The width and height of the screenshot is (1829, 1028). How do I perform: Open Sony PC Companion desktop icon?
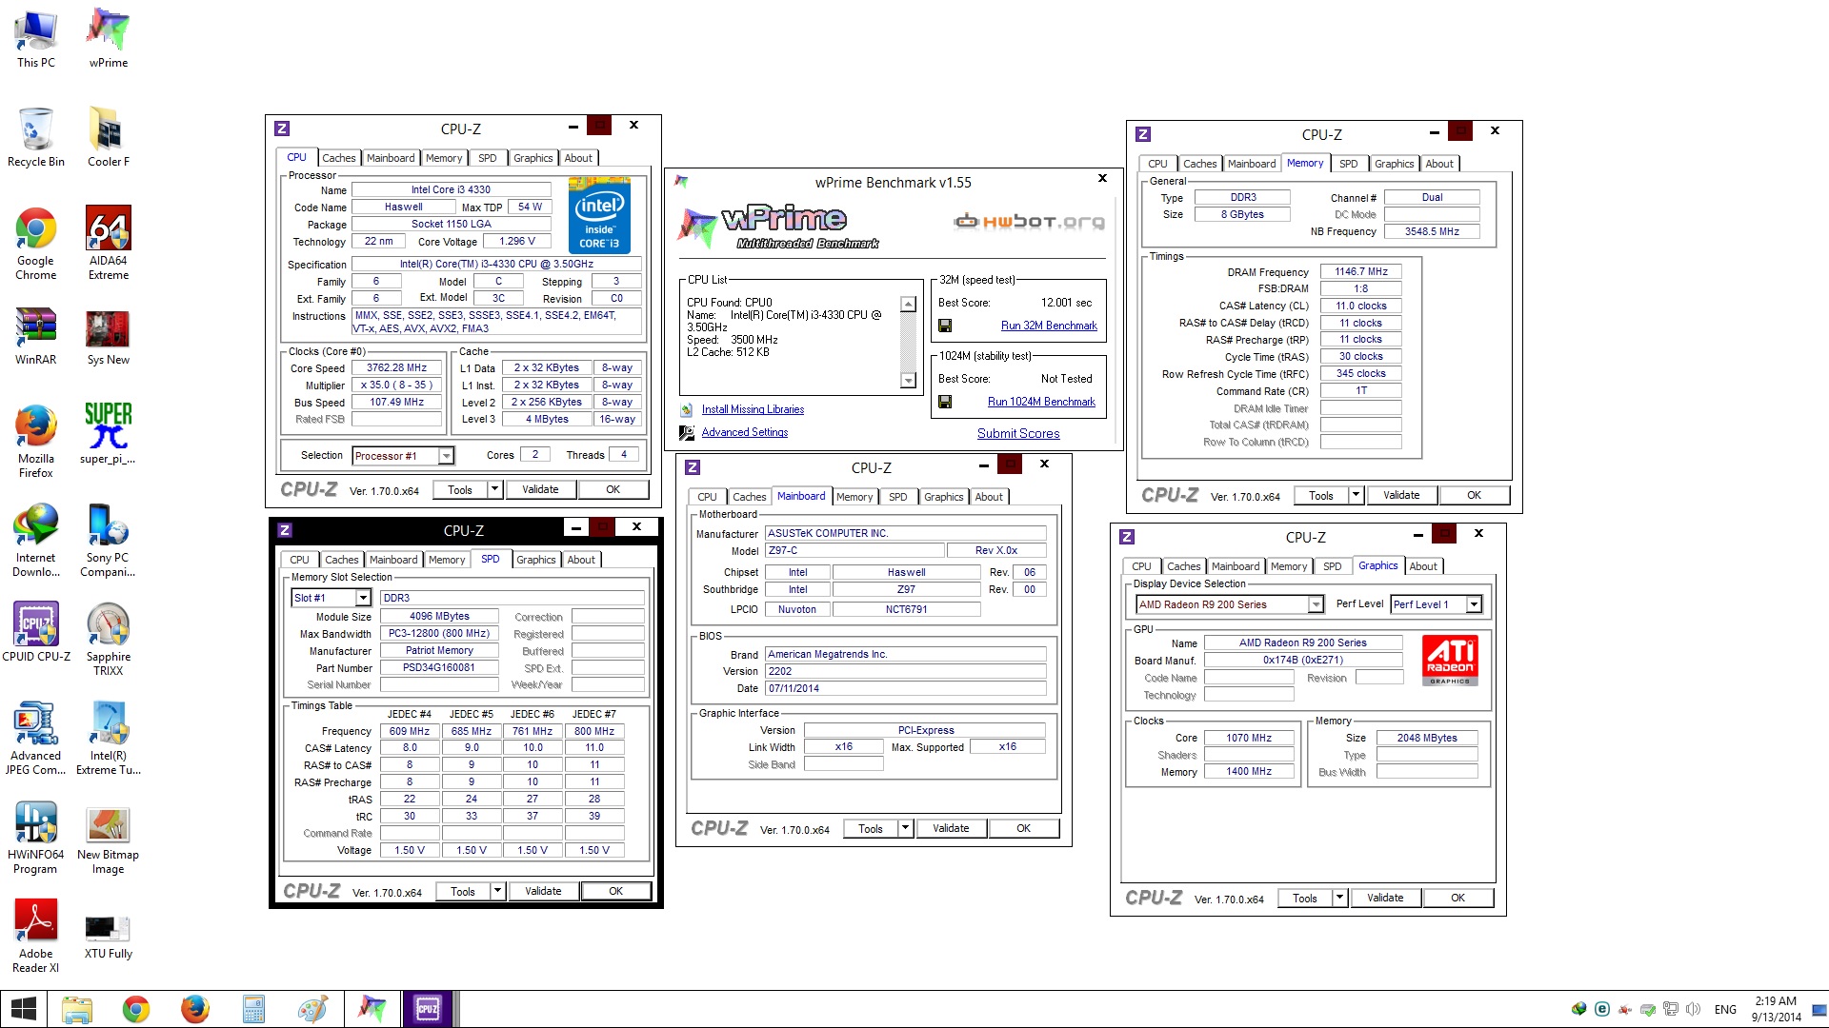point(109,540)
